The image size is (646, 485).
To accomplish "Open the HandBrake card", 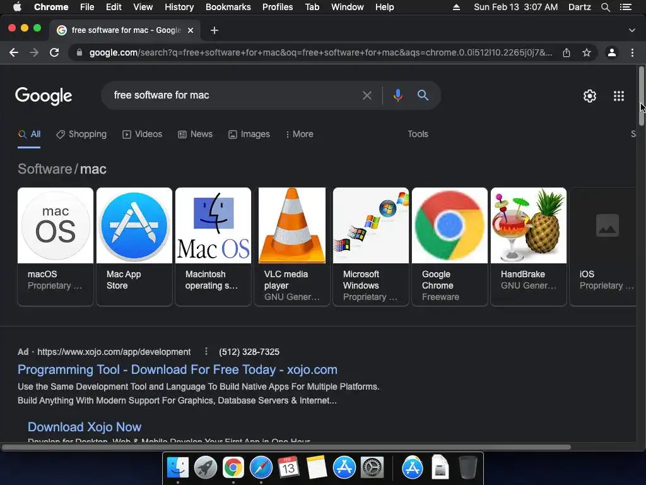I will (529, 247).
